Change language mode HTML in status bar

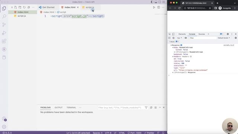click(x=122, y=133)
